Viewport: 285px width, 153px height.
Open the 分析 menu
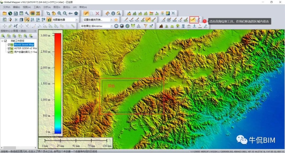pos(47,7)
